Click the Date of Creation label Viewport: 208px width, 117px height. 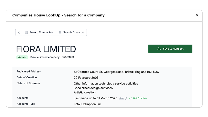(x=27, y=77)
